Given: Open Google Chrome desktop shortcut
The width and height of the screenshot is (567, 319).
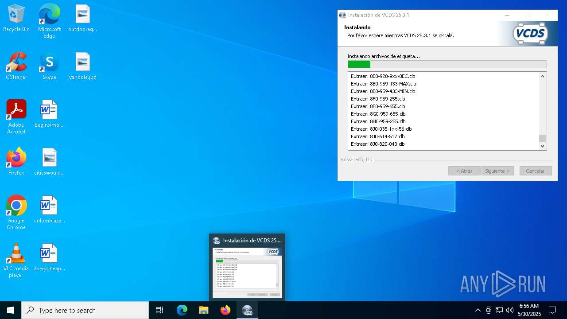Looking at the screenshot, I should point(16,213).
